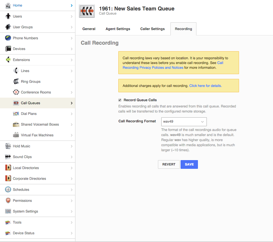Expand the Users section chevron

click(72, 16)
